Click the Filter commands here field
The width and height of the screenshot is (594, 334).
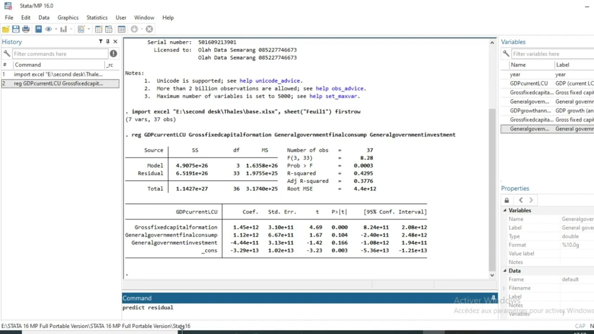60,54
